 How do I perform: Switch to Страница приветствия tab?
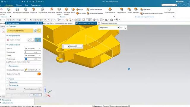pos(108,23)
